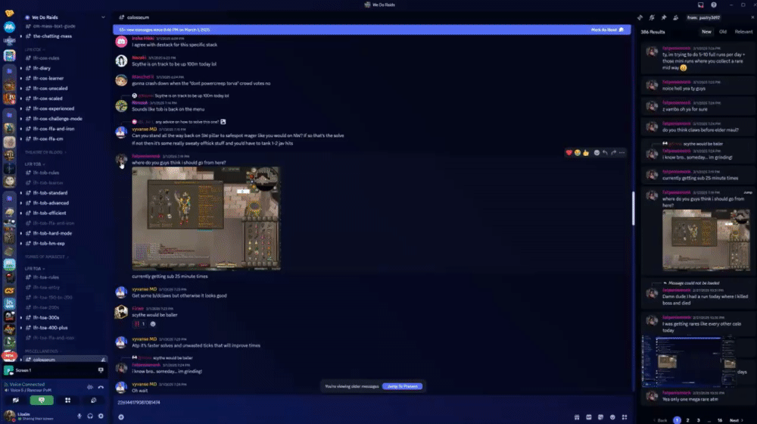Expand the lfr-cox-learner channel thread arrow
Image resolution: width=757 pixels, height=424 pixels.
point(20,78)
